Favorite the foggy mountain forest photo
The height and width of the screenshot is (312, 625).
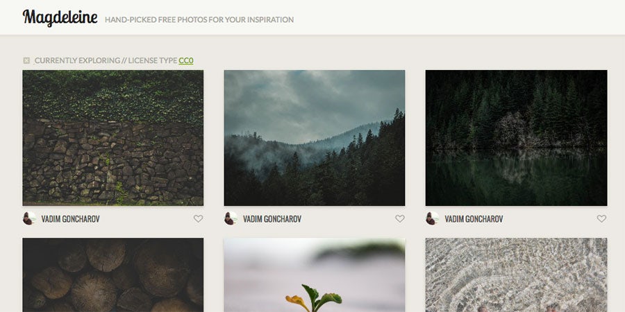tap(400, 218)
